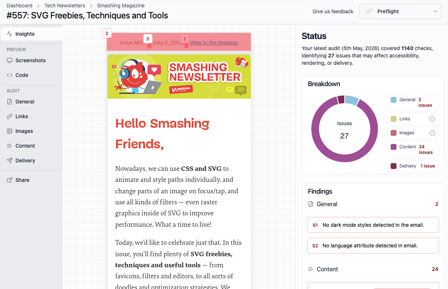Image resolution: width=448 pixels, height=289 pixels.
Task: Click Give us feedback
Action: (333, 11)
